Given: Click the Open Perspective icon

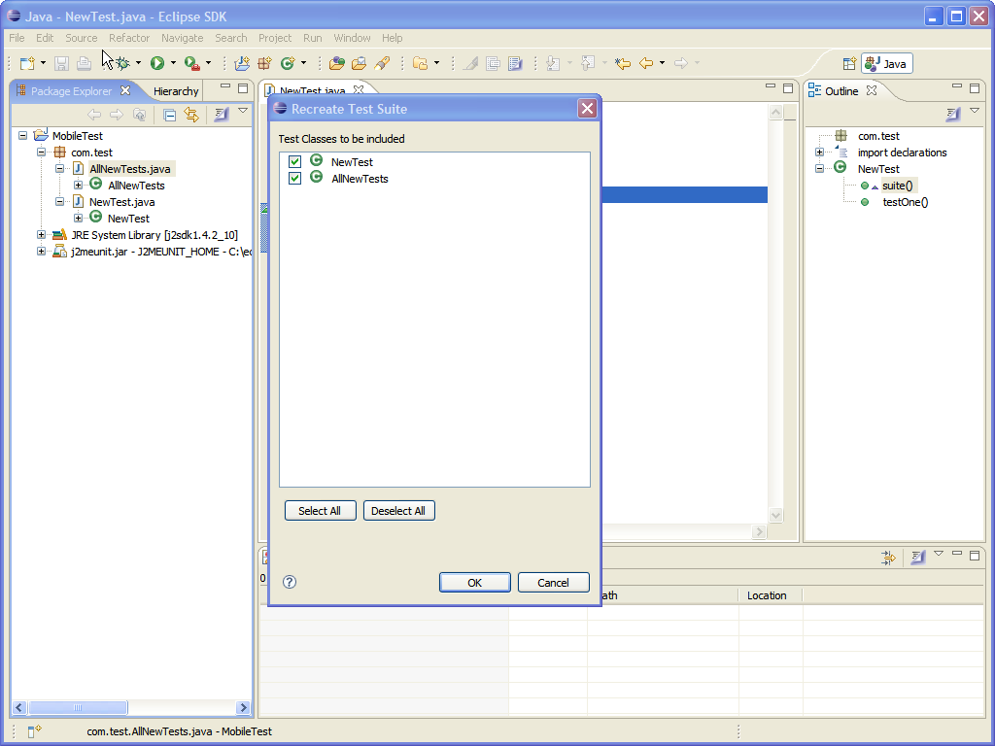Looking at the screenshot, I should coord(849,63).
